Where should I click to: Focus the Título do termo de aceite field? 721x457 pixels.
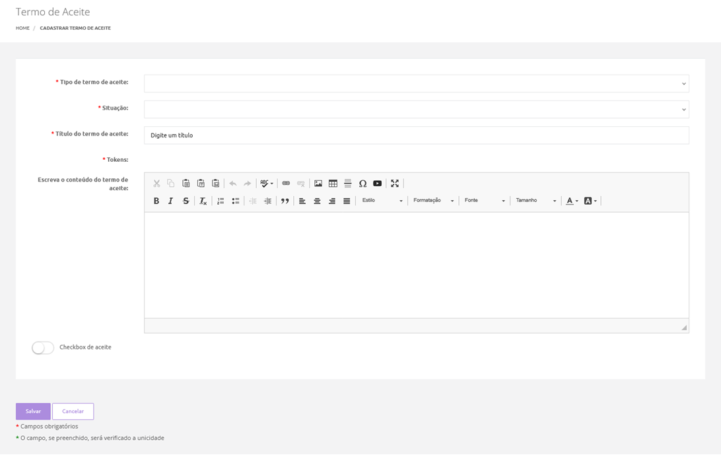[417, 135]
